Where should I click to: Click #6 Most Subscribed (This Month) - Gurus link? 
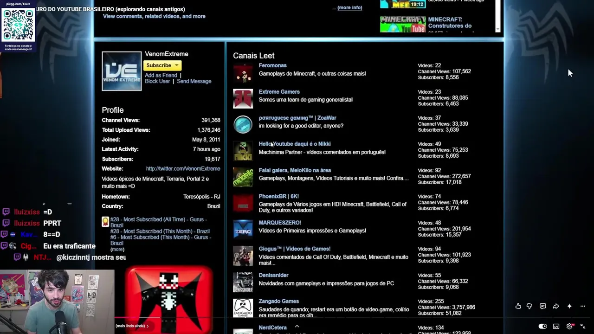click(161, 240)
